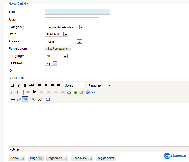Image resolution: width=189 pixels, height=162 pixels.
Task: Apply italic formatting
Action: coord(19,85)
